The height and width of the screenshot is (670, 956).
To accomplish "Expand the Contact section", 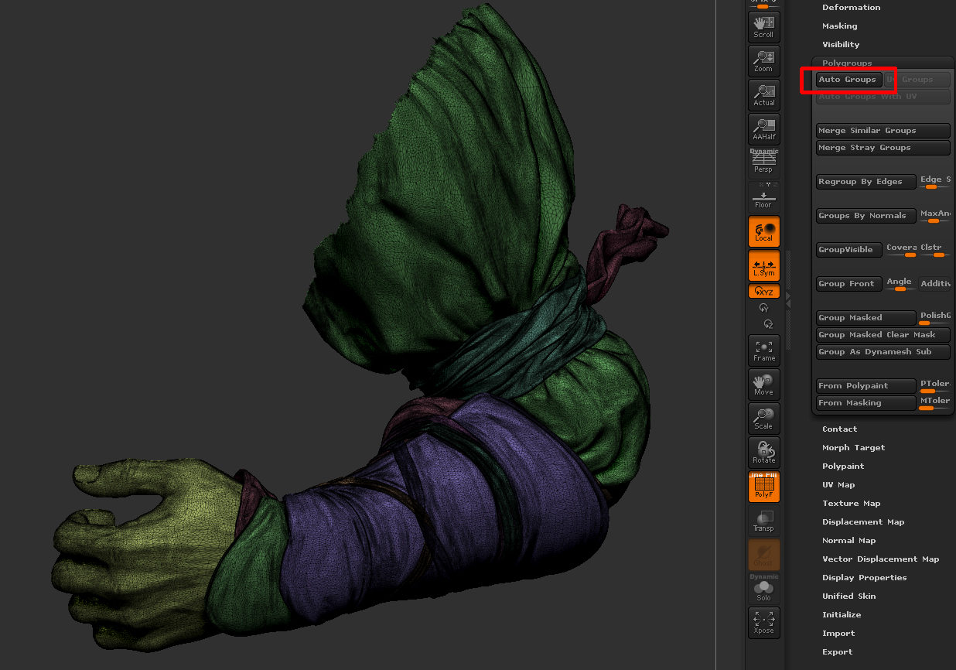I will [x=839, y=429].
